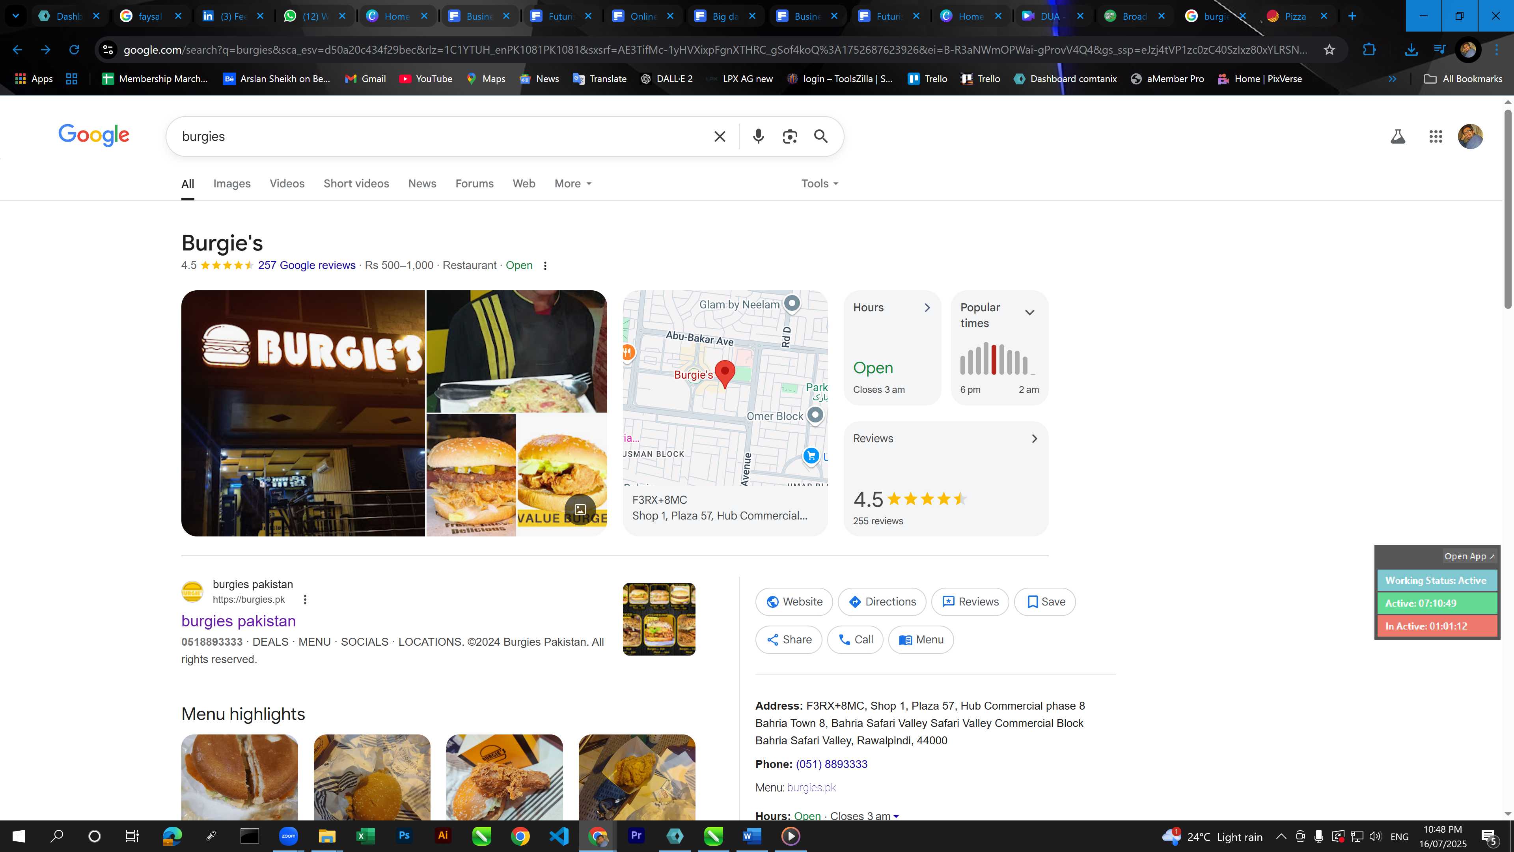Share the Burgie's listing
This screenshot has width=1514, height=852.
coord(789,640)
